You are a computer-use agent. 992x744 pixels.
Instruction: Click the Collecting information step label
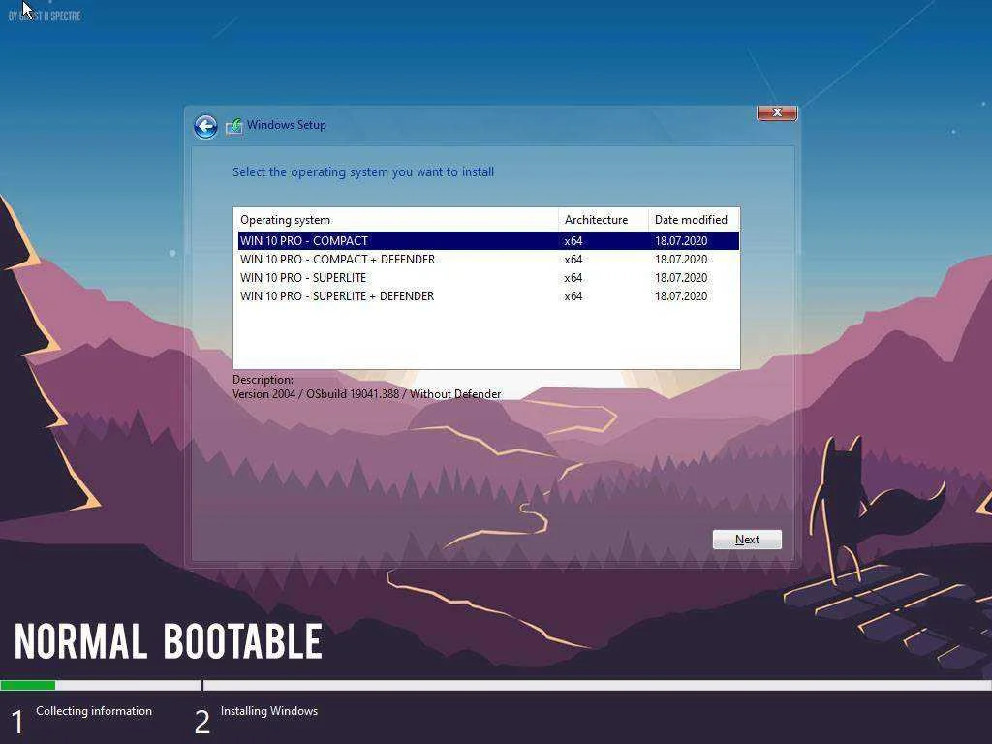[x=94, y=711]
